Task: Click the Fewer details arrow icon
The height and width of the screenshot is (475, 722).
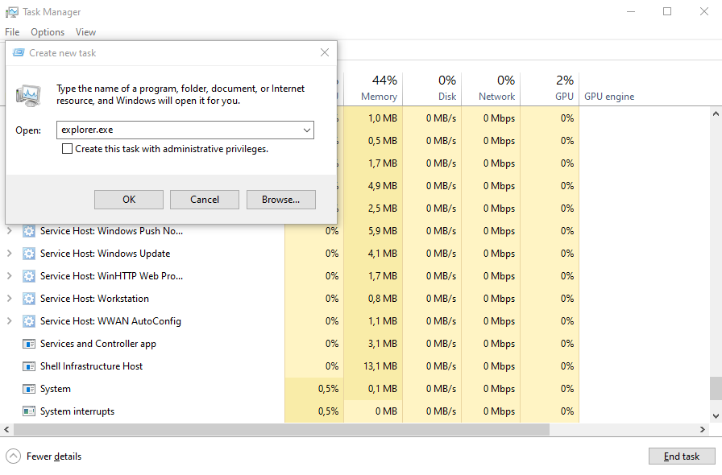Action: pos(14,456)
